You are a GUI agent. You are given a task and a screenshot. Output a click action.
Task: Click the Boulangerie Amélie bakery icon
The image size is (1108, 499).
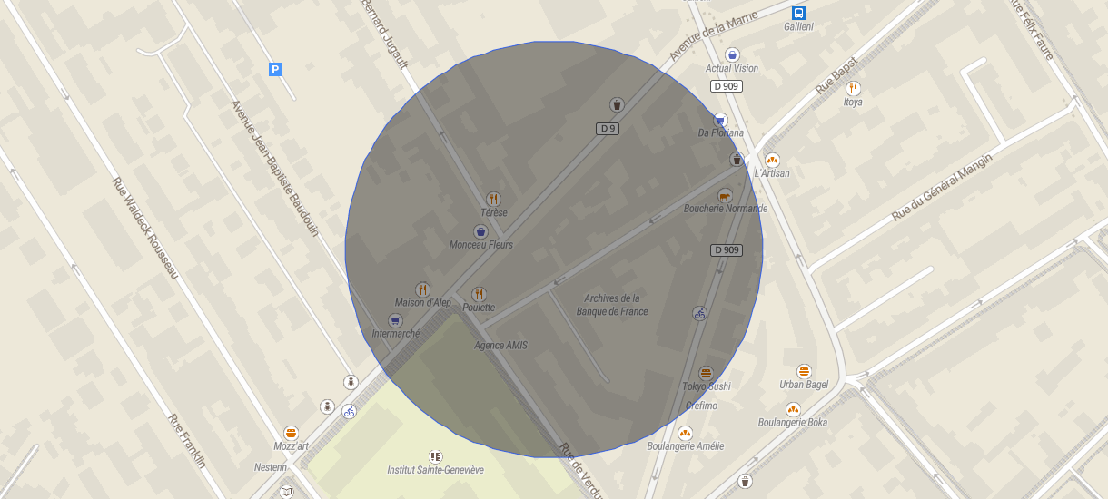pyautogui.click(x=685, y=433)
